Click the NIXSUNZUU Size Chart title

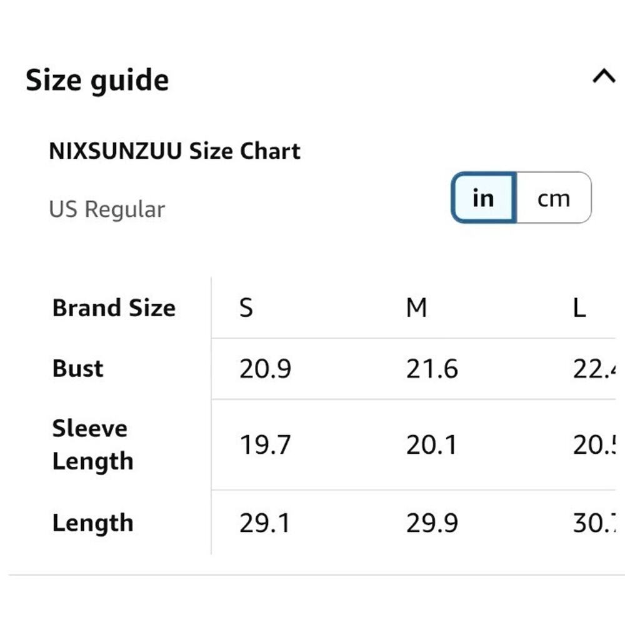[174, 151]
